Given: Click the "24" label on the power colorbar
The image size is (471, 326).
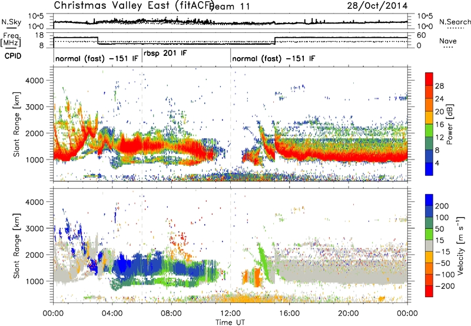Looking at the screenshot, I should point(439,99).
